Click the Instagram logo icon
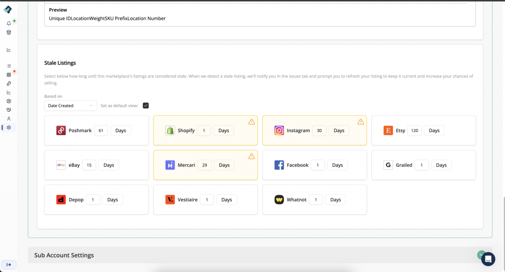 point(279,131)
